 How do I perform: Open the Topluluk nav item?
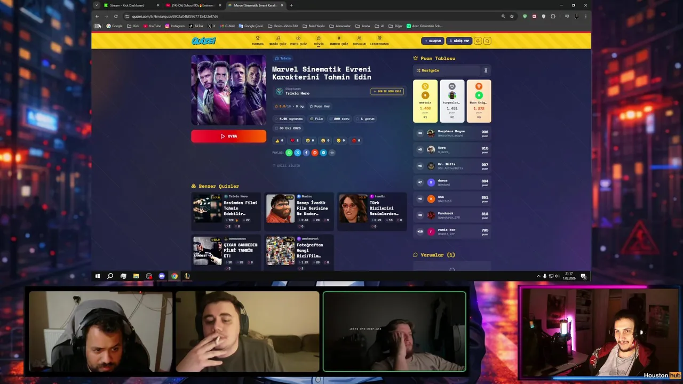coord(359,41)
